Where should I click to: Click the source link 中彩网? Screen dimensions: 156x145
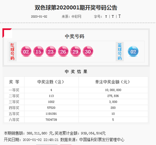click(76, 17)
